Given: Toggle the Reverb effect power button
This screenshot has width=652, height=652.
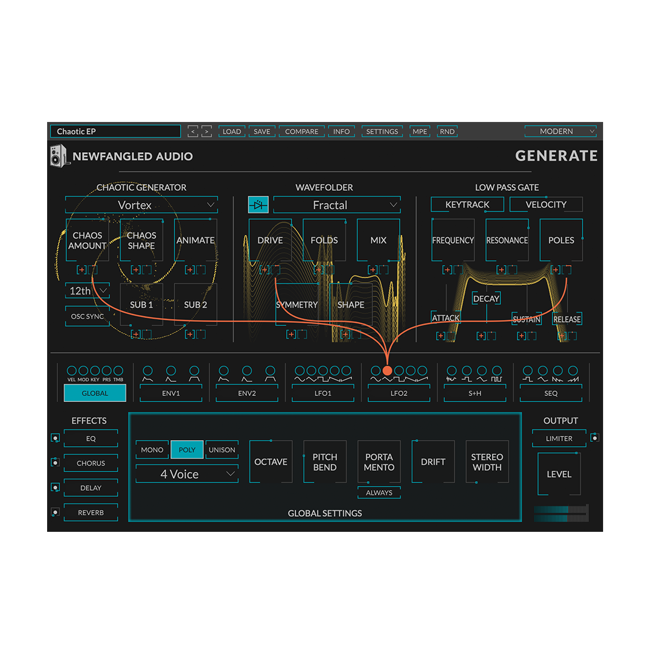Looking at the screenshot, I should point(56,513).
